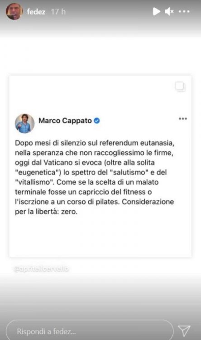The image size is (201, 340).
Task: Tap the blue verified badge next to Cappato
Action: (x=97, y=121)
